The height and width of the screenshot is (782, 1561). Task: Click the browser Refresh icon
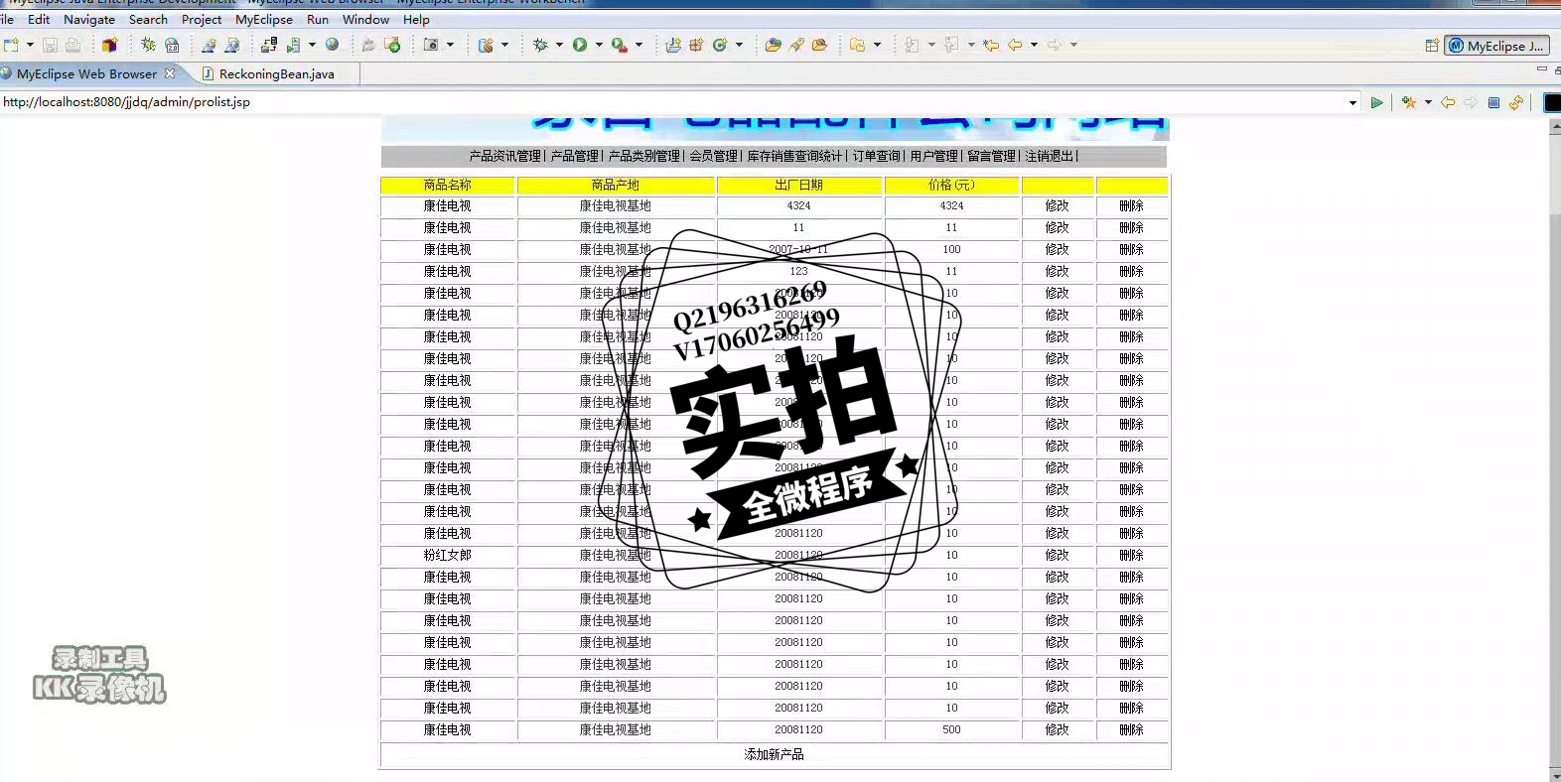tap(1516, 102)
